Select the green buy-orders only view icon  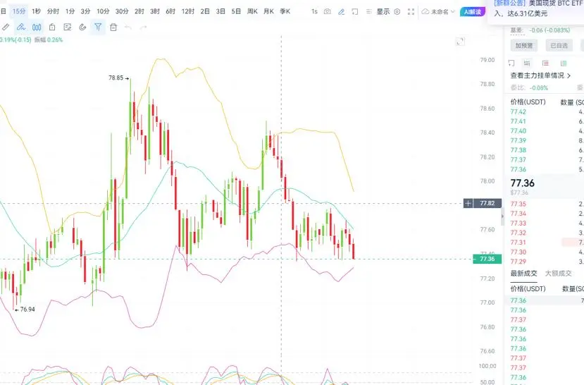(x=564, y=63)
